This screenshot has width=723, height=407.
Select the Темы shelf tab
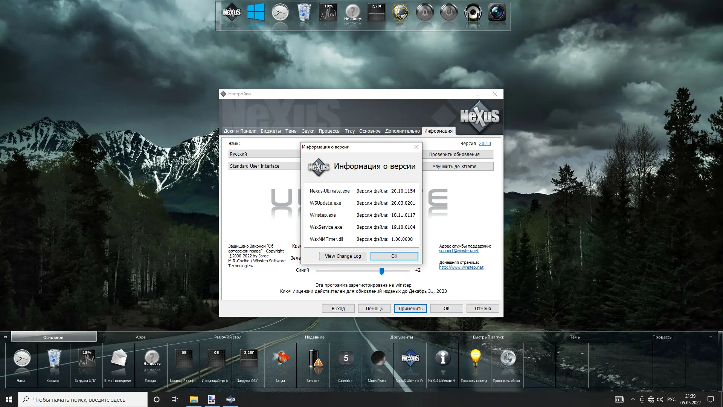(575, 337)
